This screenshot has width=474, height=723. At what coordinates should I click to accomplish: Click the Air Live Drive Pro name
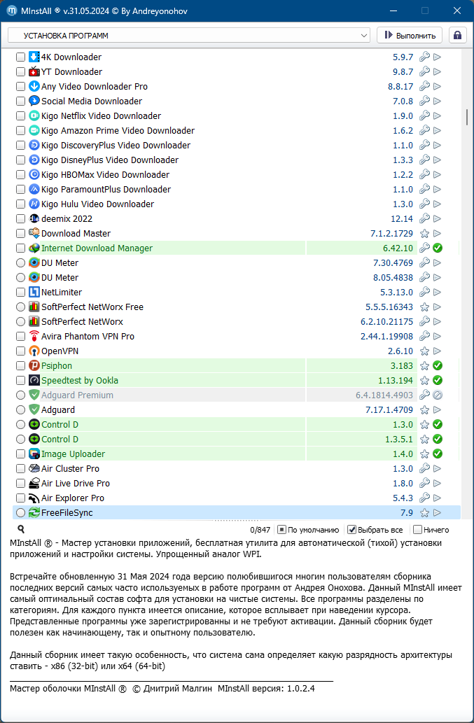tap(76, 483)
